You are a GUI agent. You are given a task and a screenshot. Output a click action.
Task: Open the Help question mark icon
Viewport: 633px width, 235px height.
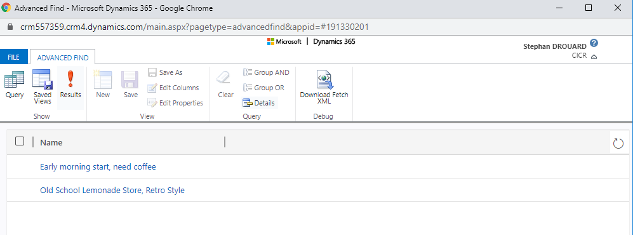594,43
